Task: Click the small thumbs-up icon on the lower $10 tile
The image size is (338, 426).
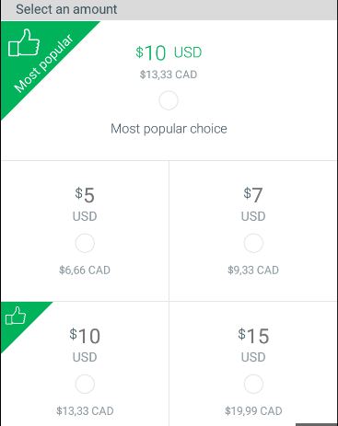Action: click(x=16, y=316)
